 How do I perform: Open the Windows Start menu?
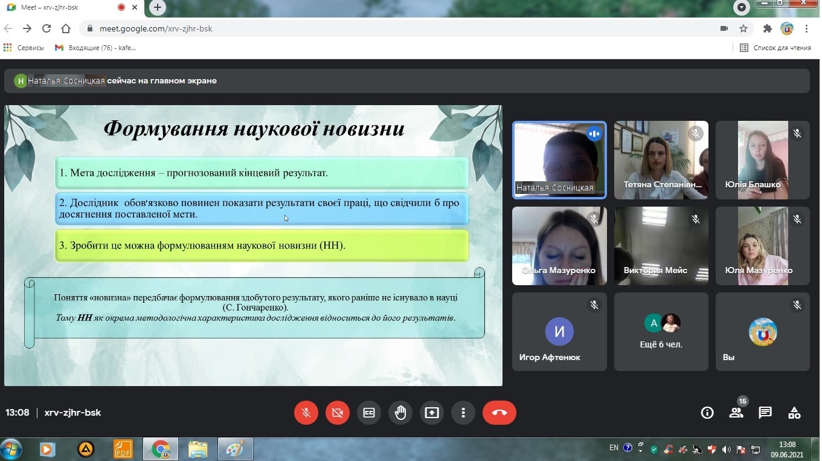[11, 449]
